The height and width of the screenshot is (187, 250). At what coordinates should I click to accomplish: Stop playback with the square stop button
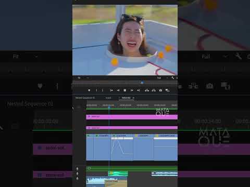point(124,90)
